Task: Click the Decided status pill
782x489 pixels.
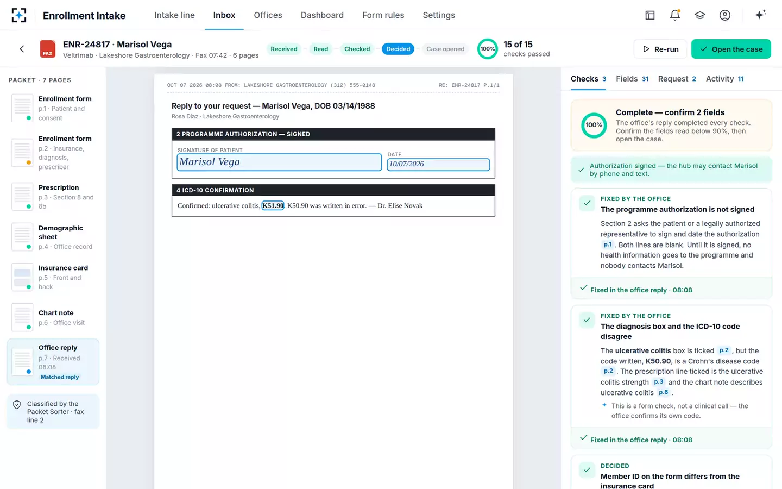Action: pos(398,49)
